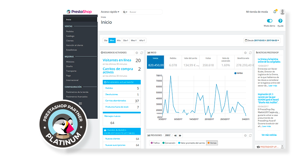Viewport: 303px width, 160px height.
Task: Select the Ratio de conversión metric tile
Action: pos(225,62)
